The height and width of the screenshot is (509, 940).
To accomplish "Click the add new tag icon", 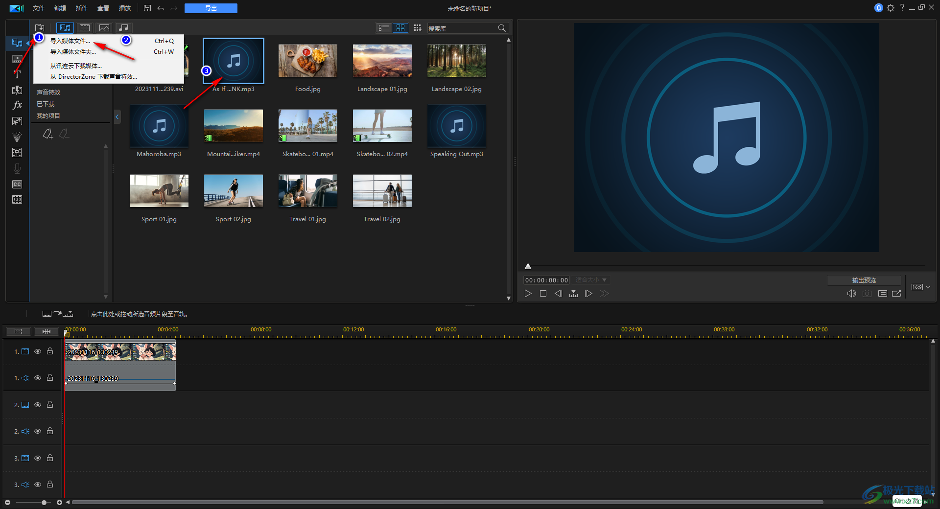I will [47, 134].
